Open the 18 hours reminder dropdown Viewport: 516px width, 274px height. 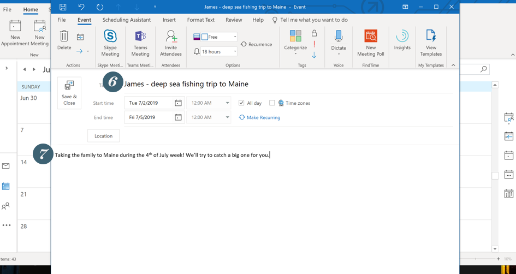tap(235, 52)
